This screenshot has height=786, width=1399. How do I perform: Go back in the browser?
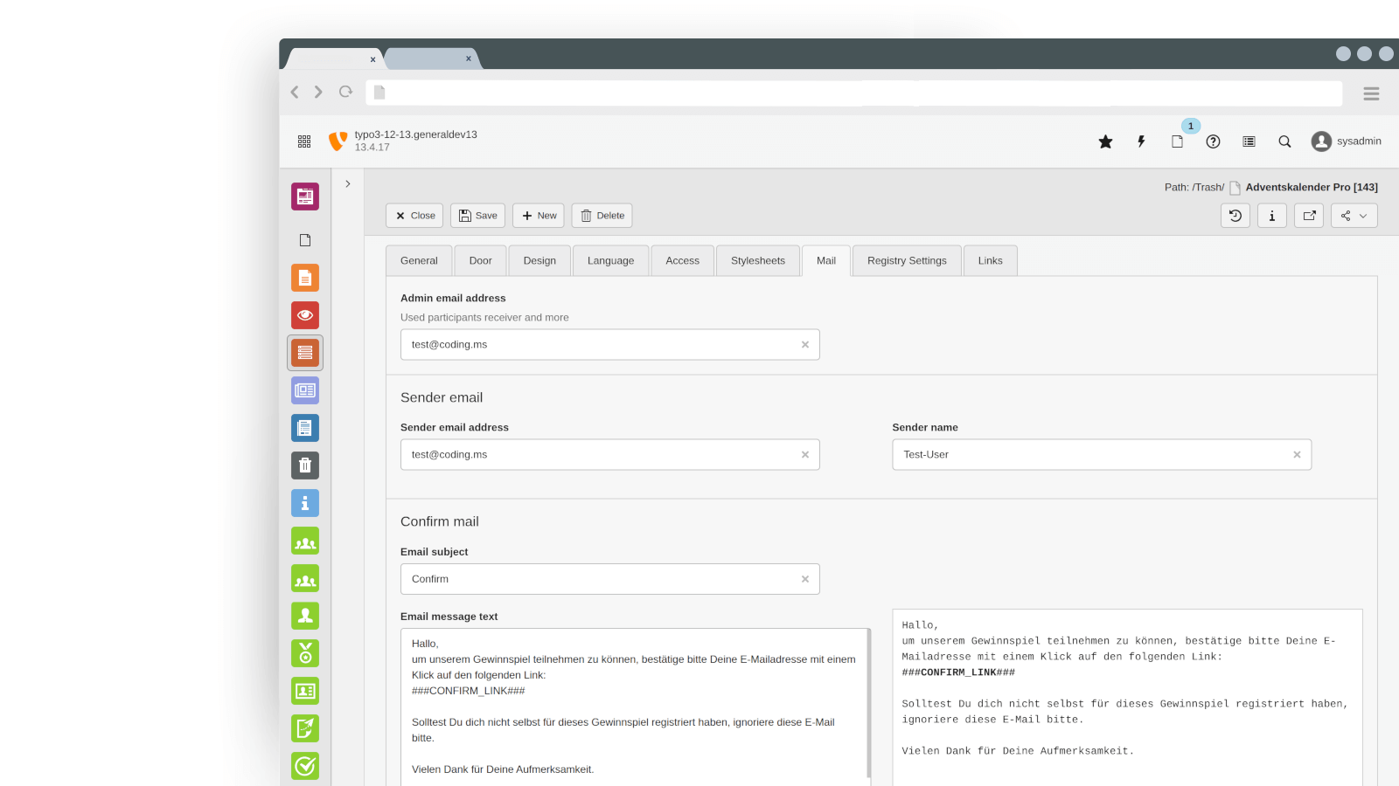click(295, 92)
